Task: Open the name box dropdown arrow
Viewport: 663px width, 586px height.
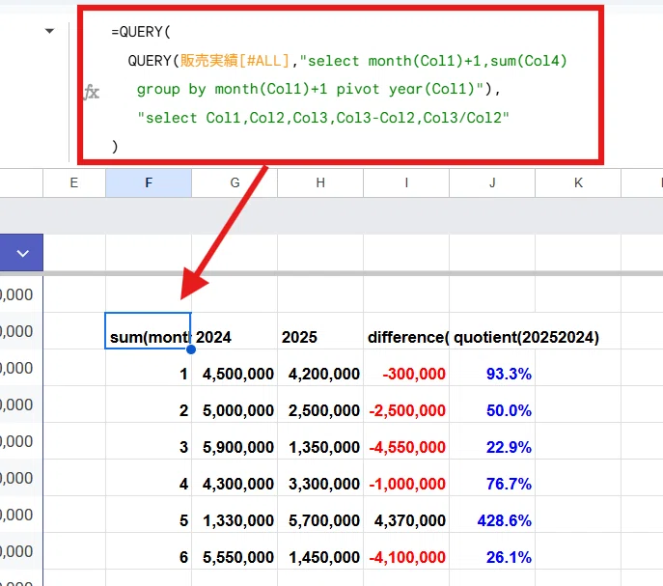Action: (49, 31)
